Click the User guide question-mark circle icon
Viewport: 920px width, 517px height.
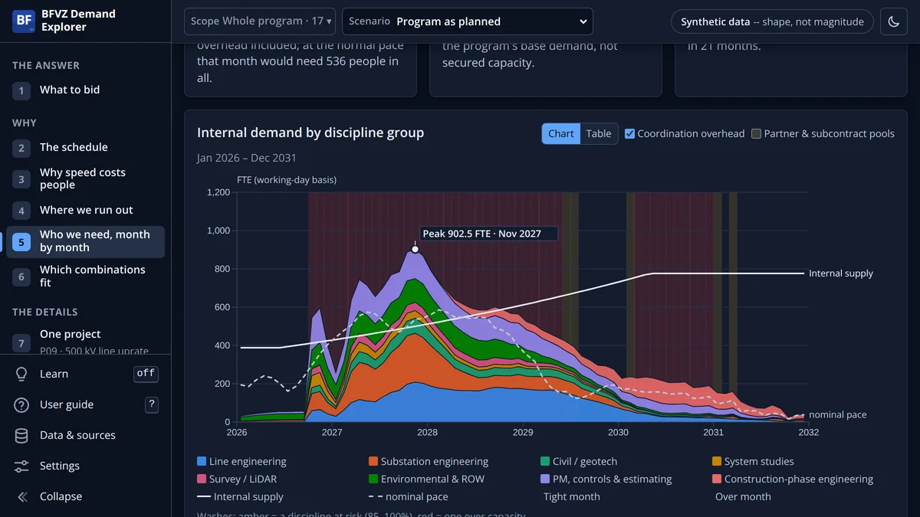pos(21,404)
